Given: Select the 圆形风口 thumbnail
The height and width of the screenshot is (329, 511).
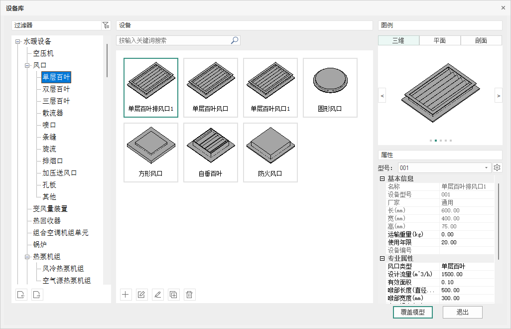Looking at the screenshot, I should (x=330, y=88).
